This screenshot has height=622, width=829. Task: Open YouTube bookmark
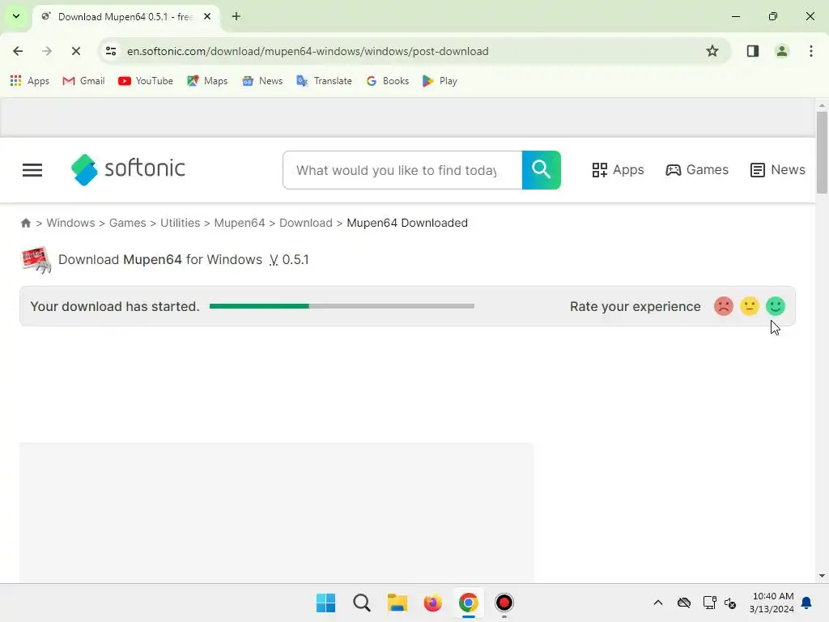pyautogui.click(x=146, y=81)
